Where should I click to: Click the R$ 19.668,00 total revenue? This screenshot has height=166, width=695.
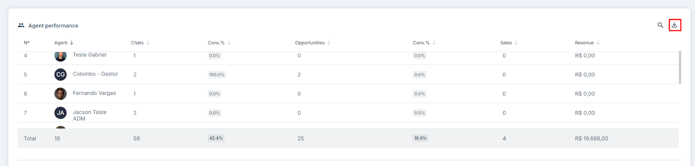[592, 139]
